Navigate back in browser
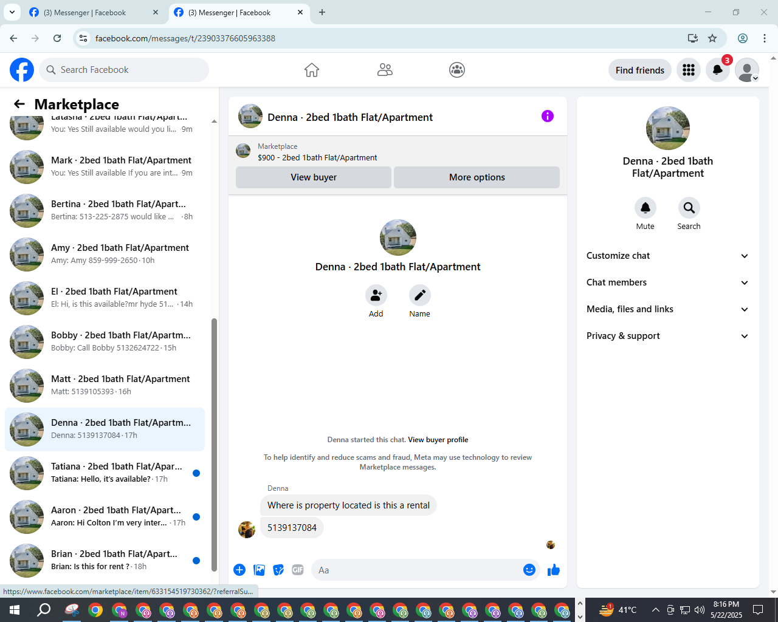Viewport: 778px width, 622px height. 13,38
